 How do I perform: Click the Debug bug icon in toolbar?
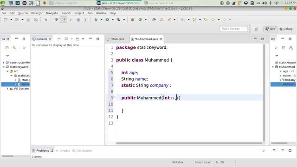coord(96,19)
